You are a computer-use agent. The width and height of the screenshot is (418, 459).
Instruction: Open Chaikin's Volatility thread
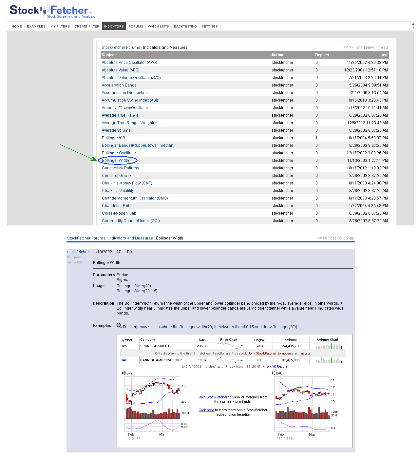tap(118, 191)
